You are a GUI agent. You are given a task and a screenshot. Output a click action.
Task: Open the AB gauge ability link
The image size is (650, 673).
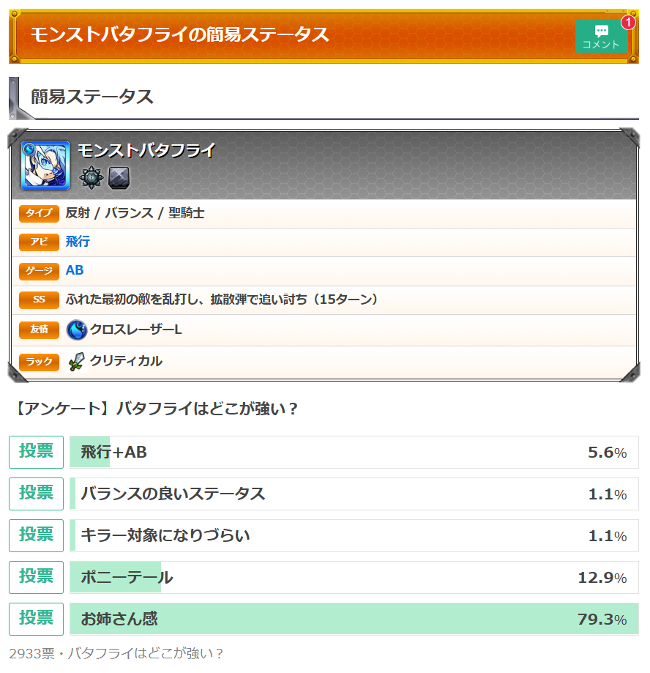click(75, 270)
